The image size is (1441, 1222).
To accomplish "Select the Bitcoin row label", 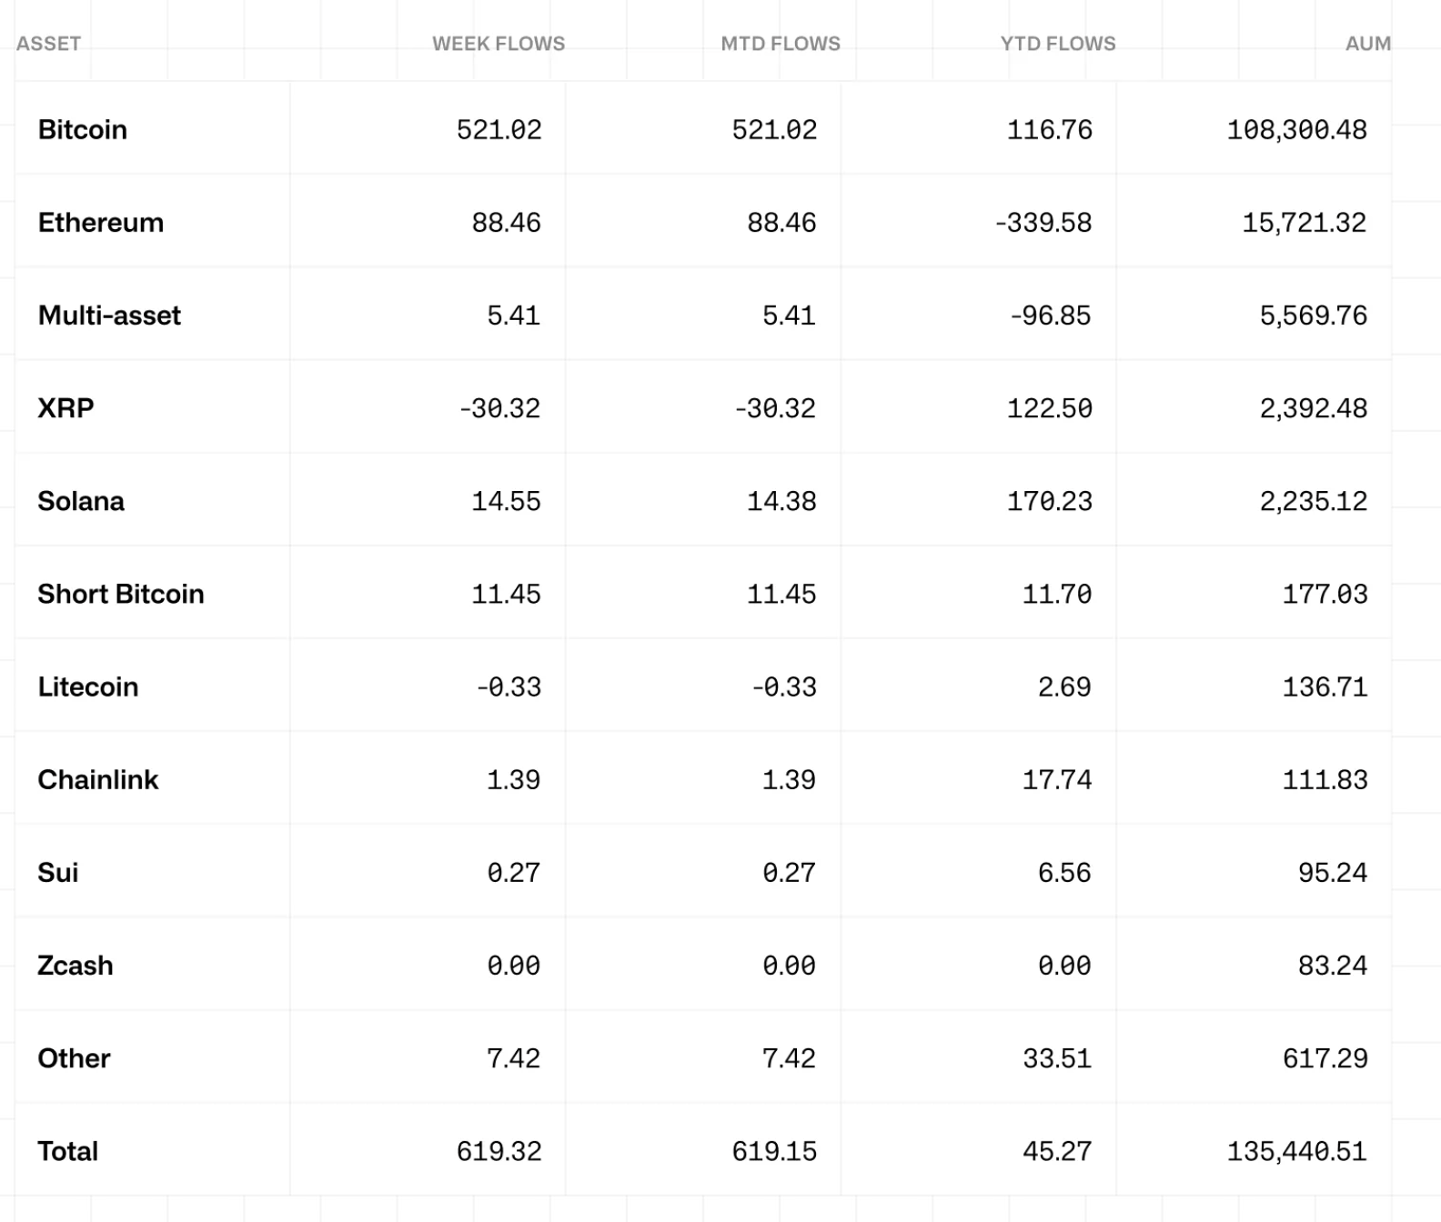I will coord(83,130).
